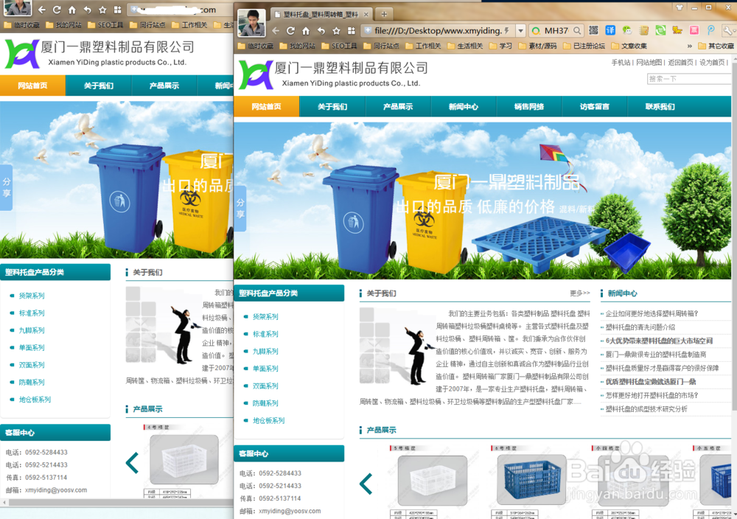
Task: Open SEO工具 bookmark folder in front window
Action: 339,46
